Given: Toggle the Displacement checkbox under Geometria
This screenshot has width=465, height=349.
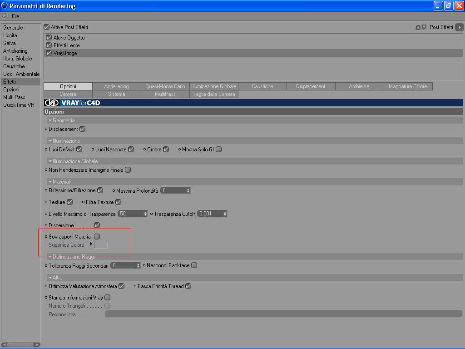Looking at the screenshot, I should point(83,129).
